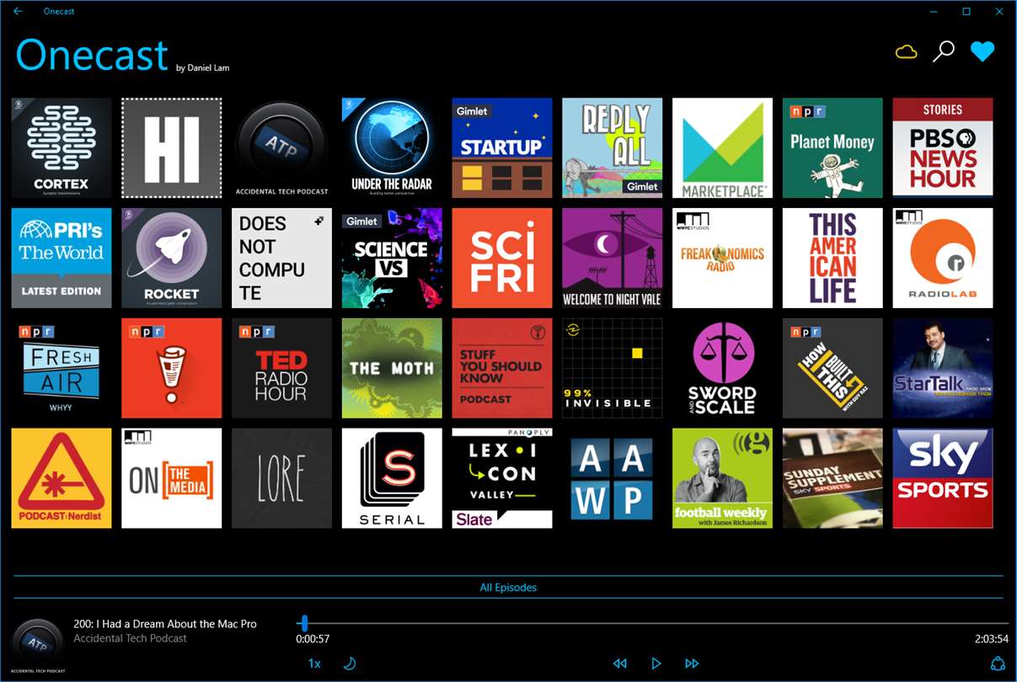The height and width of the screenshot is (682, 1017).
Task: Click the 0:00:57 elapsed time text
Action: (313, 639)
